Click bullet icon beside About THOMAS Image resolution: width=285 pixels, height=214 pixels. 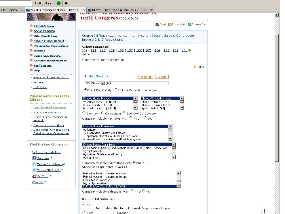(x=31, y=31)
